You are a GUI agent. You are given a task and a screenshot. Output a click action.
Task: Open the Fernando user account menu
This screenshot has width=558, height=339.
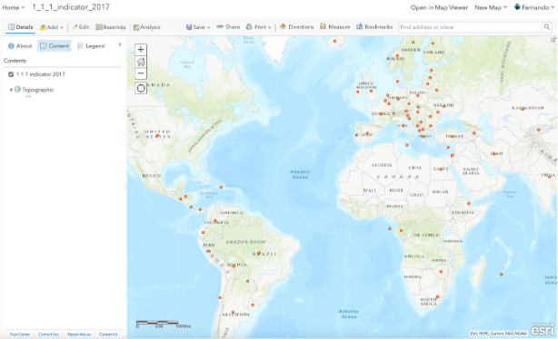coord(533,7)
